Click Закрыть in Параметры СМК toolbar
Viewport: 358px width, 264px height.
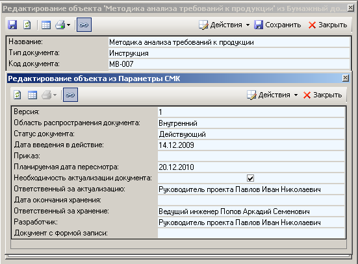coord(322,95)
